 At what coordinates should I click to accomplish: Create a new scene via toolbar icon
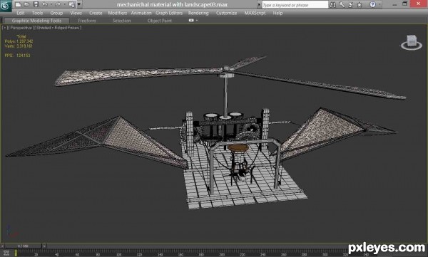pos(19,4)
